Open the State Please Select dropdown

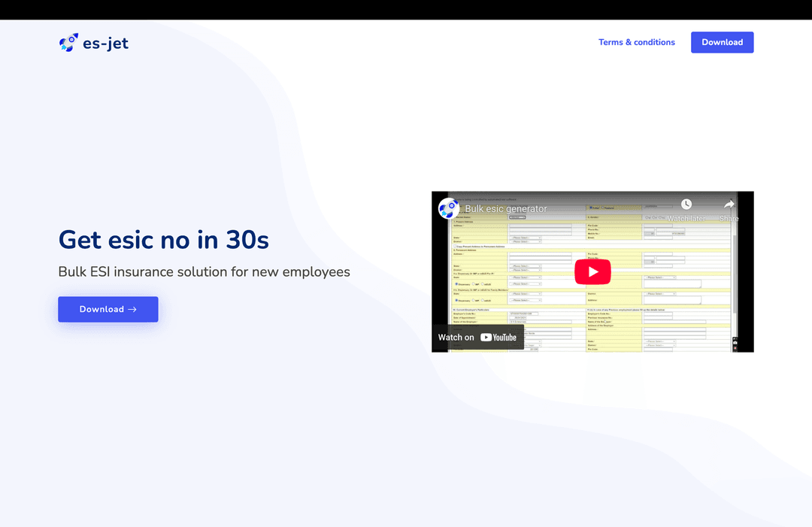[x=525, y=238]
